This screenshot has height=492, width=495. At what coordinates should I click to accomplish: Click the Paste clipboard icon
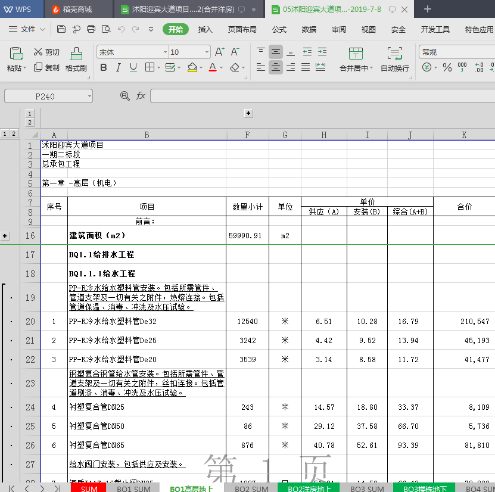pyautogui.click(x=17, y=54)
